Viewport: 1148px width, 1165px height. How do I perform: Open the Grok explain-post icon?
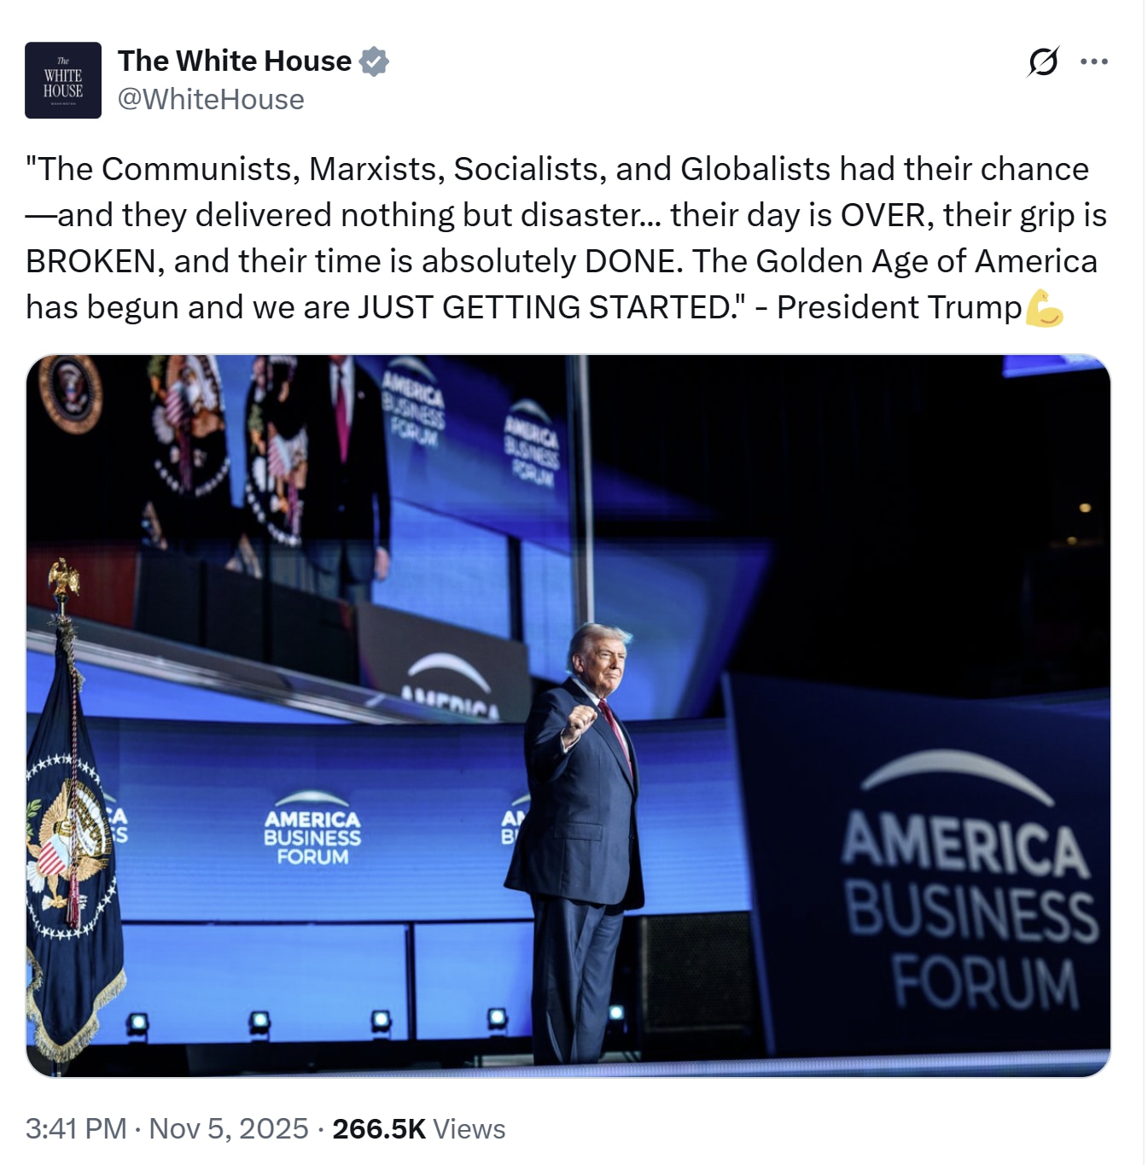(1043, 61)
